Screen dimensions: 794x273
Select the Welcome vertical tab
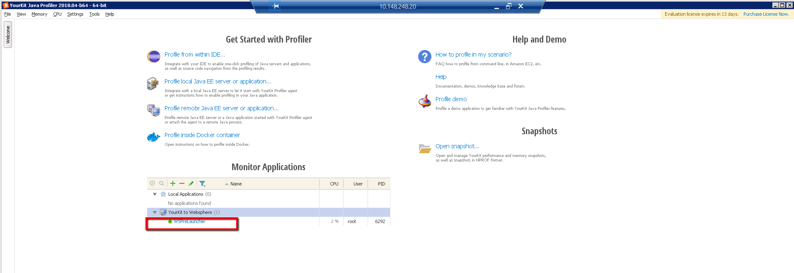pos(8,35)
